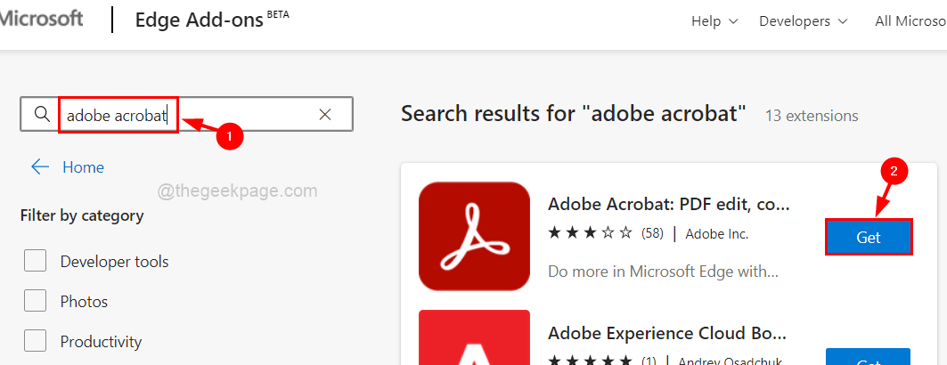This screenshot has height=365, width=947.
Task: Check the Photos category filter
Action: click(36, 302)
